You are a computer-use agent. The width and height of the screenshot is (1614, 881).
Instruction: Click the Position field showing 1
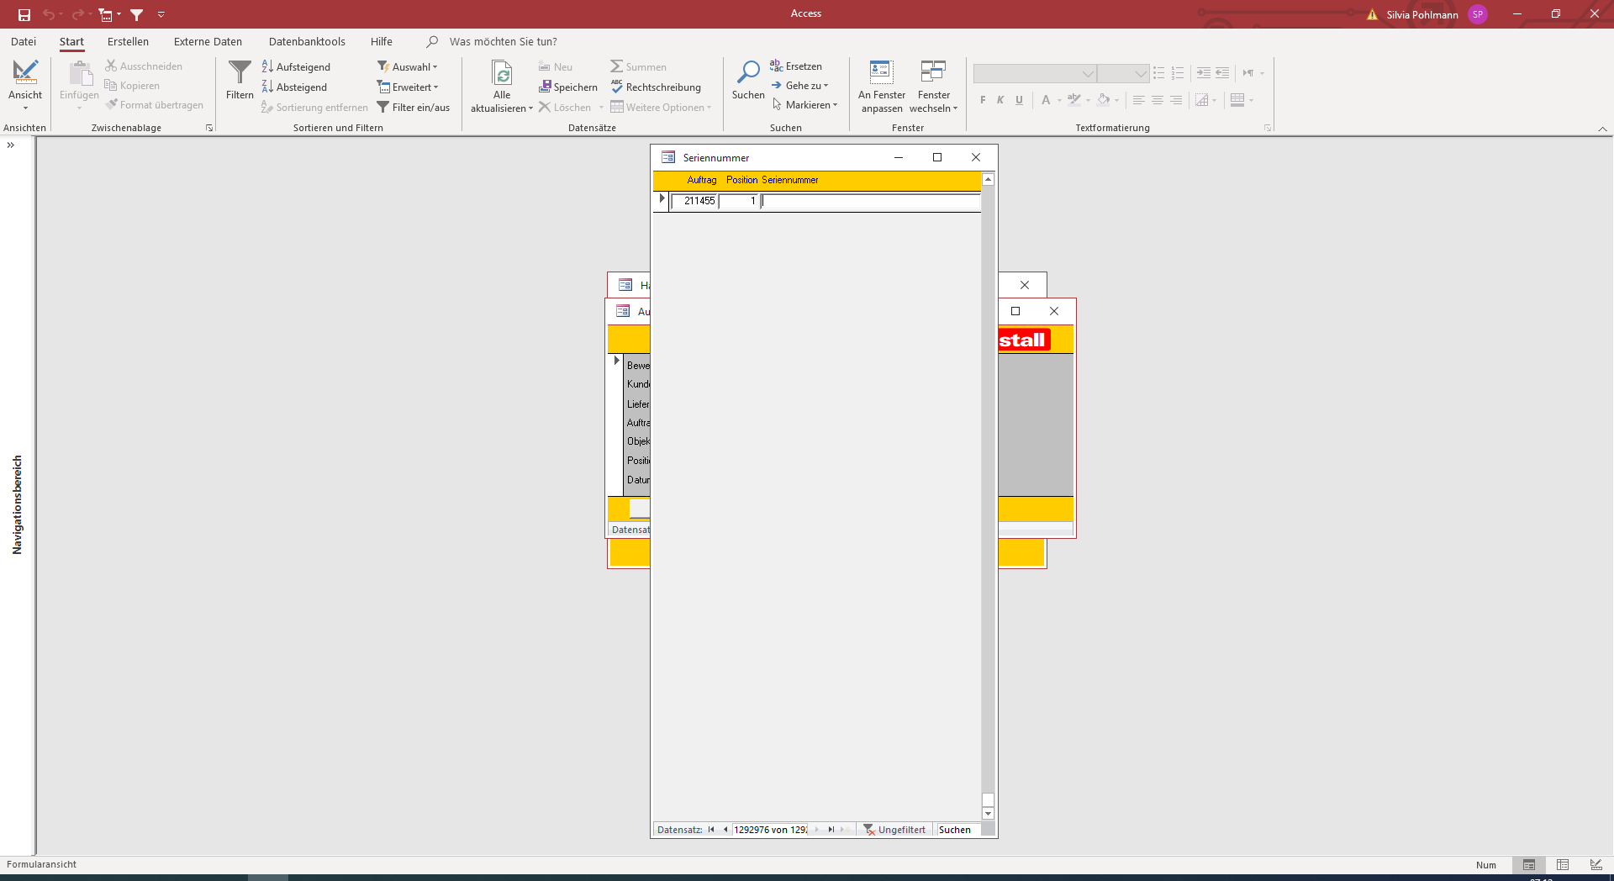(739, 201)
